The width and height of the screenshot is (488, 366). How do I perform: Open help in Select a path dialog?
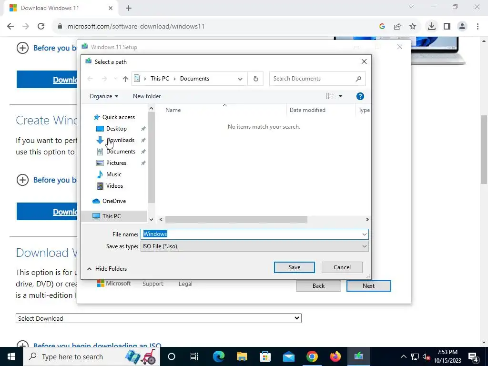tap(360, 96)
